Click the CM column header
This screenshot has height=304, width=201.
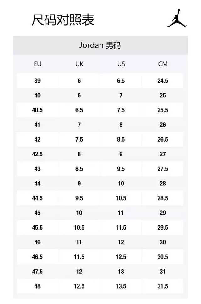coord(163,64)
